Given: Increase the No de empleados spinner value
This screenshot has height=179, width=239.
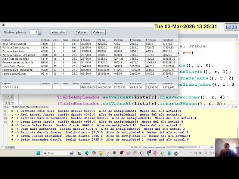Looking at the screenshot, I should (x=40, y=31).
